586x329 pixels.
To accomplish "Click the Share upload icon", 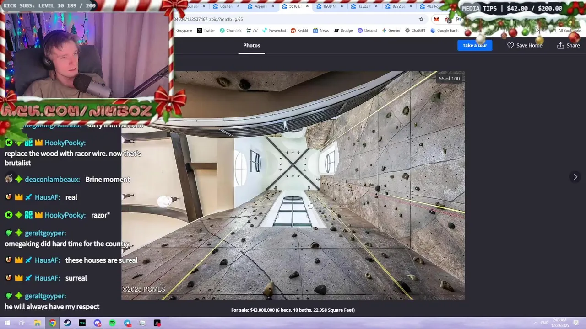I will click(560, 45).
